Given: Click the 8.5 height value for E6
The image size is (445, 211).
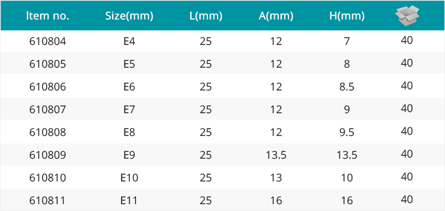Looking at the screenshot, I should (x=347, y=86).
